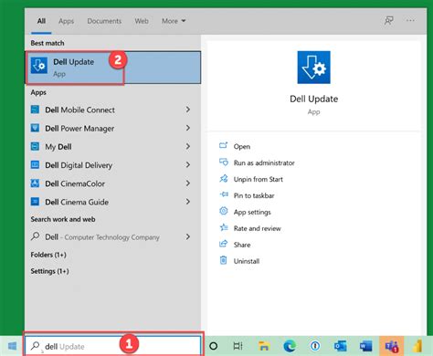Click the My Dell app icon
The width and height of the screenshot is (433, 356).
35,146
